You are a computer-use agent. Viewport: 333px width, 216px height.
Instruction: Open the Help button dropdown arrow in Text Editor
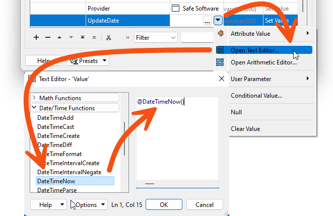tap(62, 204)
